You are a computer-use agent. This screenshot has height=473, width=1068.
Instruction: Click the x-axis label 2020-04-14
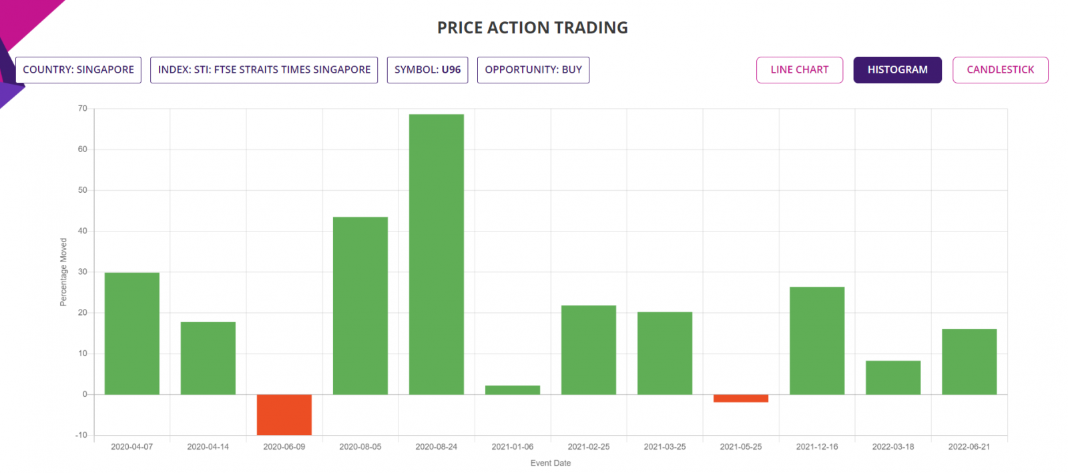point(208,447)
